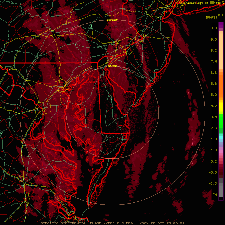Select the 1.8 value on the color scale
This screenshot has height=225, width=225.
[x=214, y=139]
